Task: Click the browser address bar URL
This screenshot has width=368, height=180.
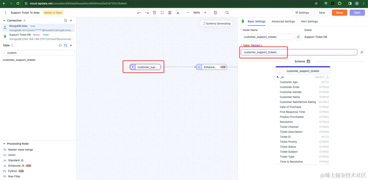Action: (78, 3)
